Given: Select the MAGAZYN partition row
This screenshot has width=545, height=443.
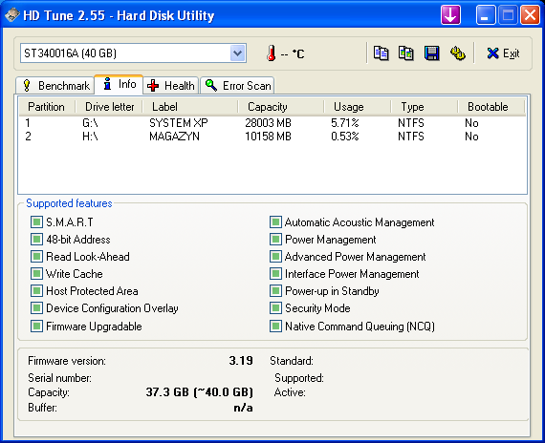Looking at the screenshot, I should click(272, 137).
